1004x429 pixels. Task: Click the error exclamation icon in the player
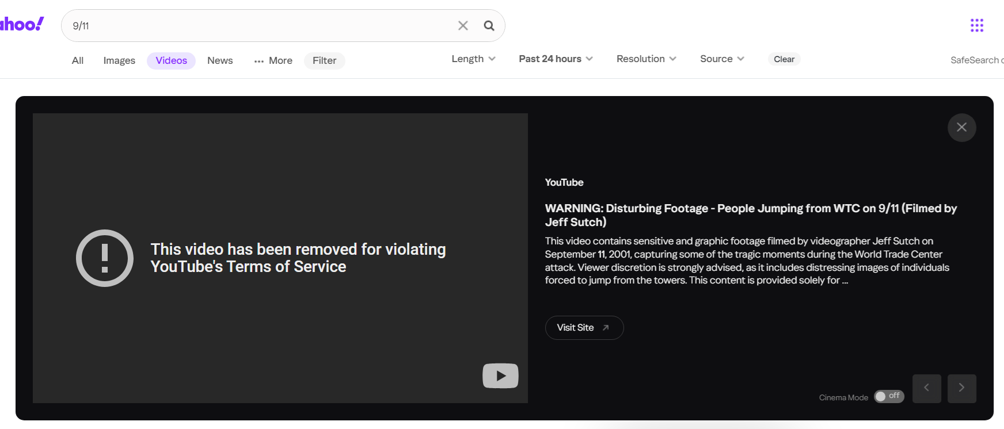pos(105,258)
